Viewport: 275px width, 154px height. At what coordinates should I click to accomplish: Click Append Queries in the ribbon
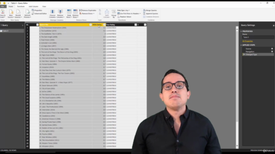click(x=150, y=14)
